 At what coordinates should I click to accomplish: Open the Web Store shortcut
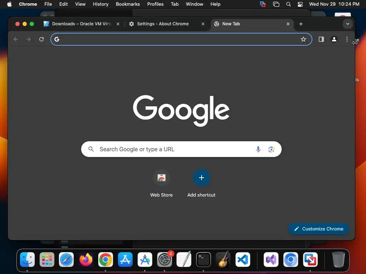[x=161, y=184]
